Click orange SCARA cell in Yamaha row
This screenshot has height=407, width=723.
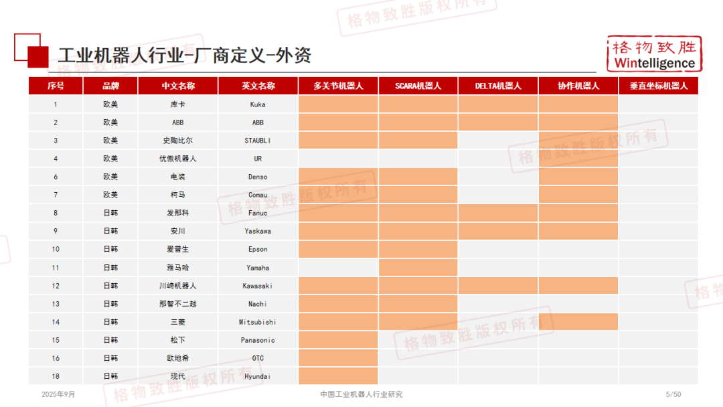[418, 267]
